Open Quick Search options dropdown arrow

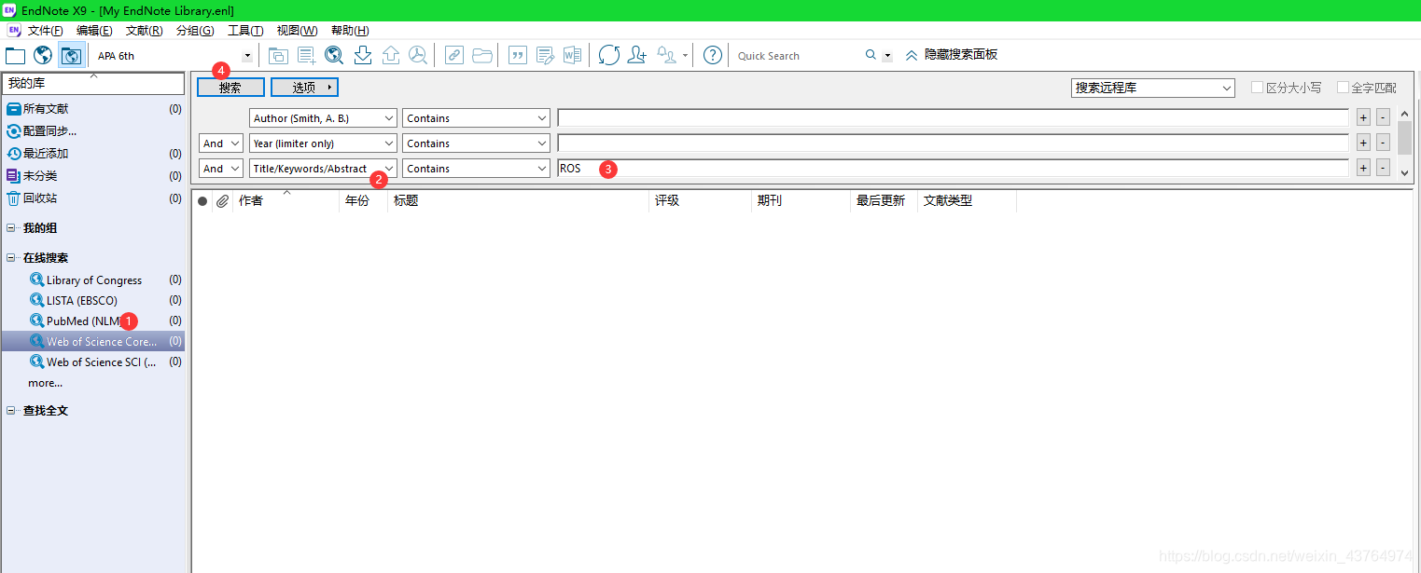887,56
